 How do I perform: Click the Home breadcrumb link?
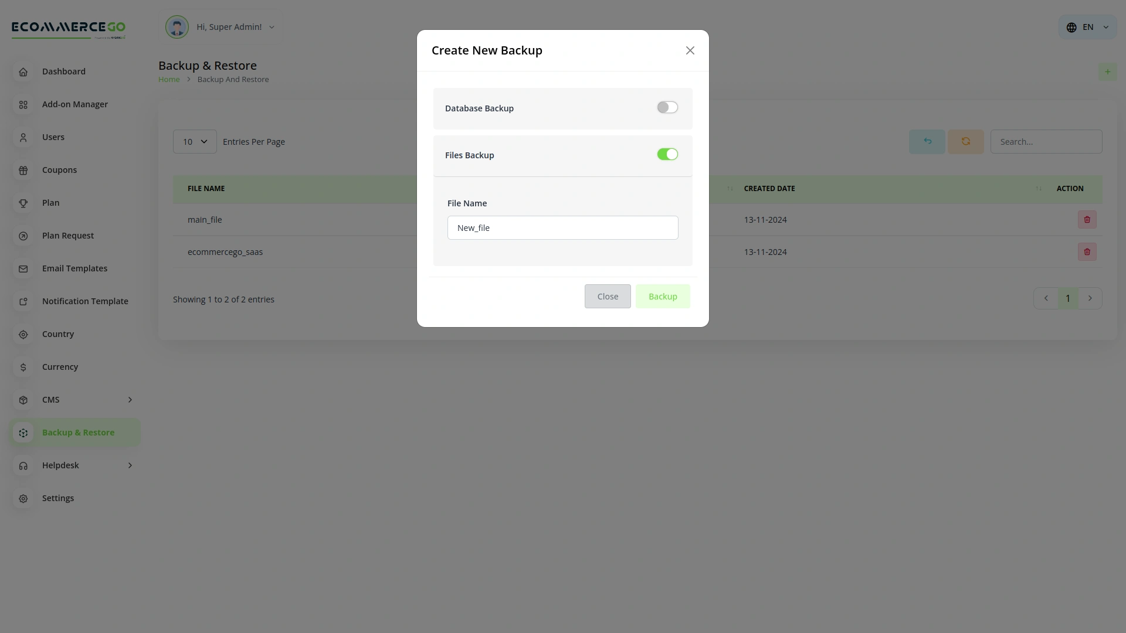pyautogui.click(x=169, y=80)
